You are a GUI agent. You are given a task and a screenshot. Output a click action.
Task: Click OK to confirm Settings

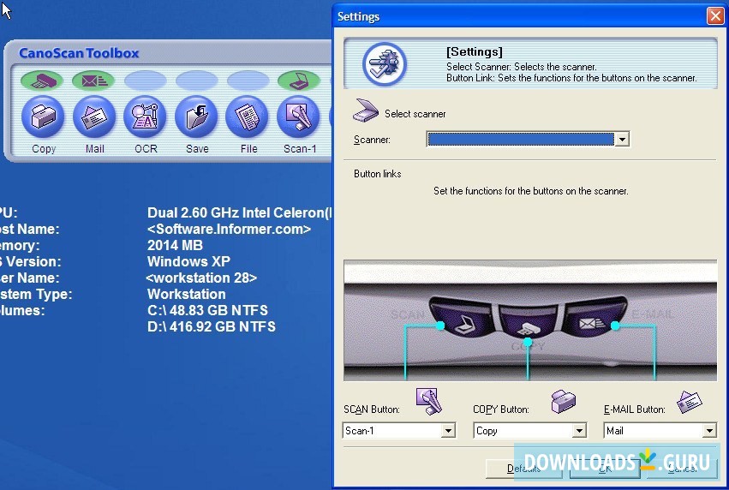click(x=605, y=469)
